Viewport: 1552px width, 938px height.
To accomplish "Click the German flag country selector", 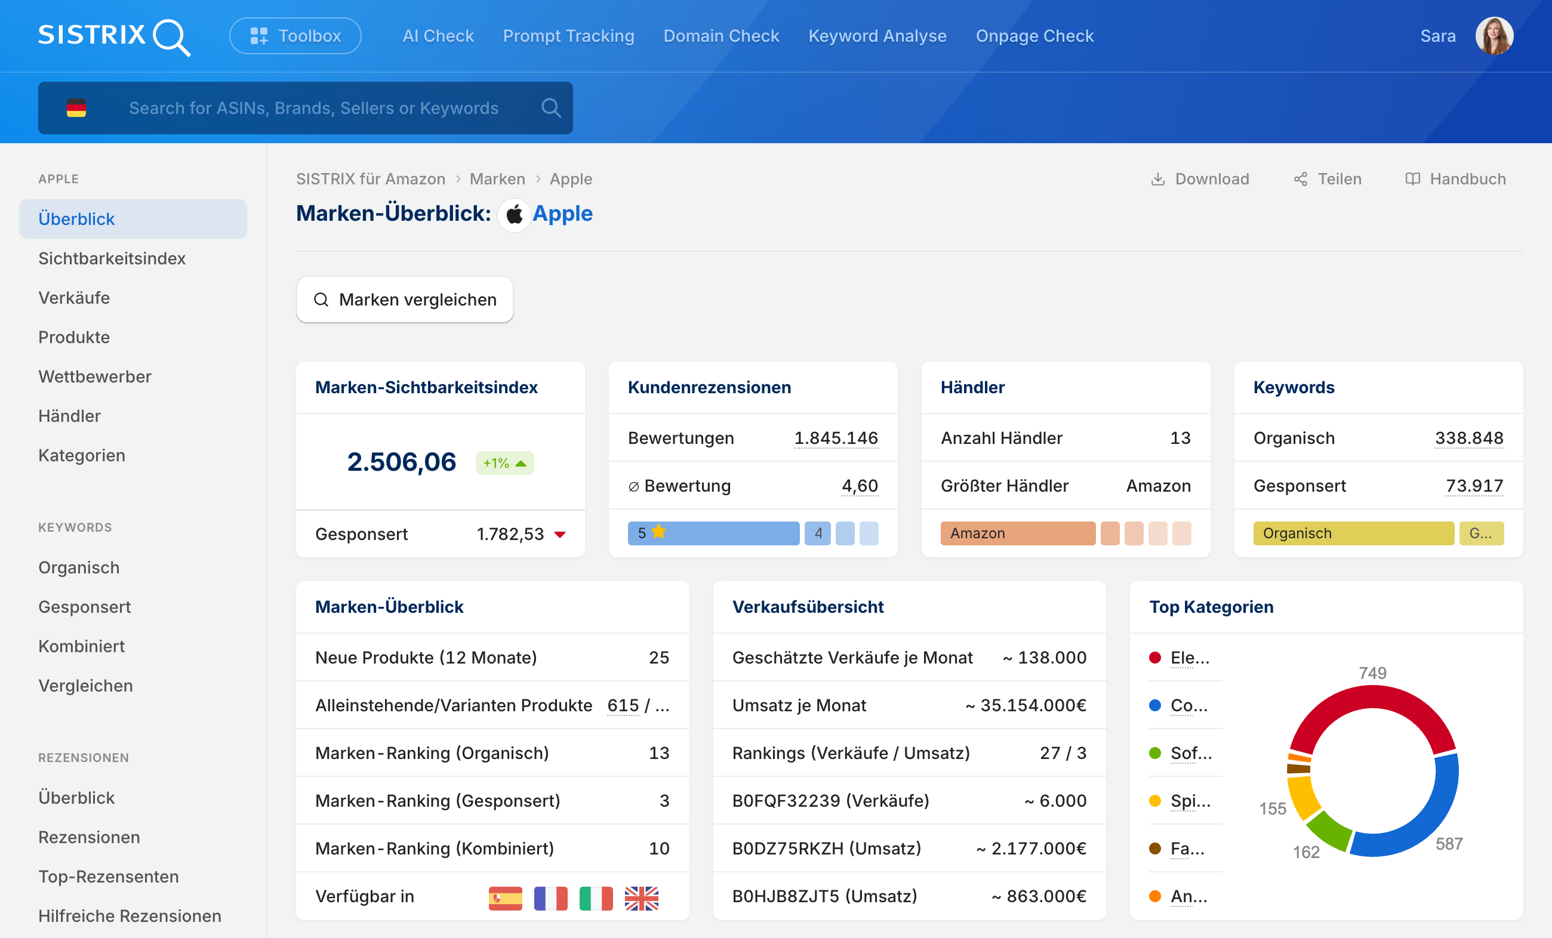I will coord(76,108).
